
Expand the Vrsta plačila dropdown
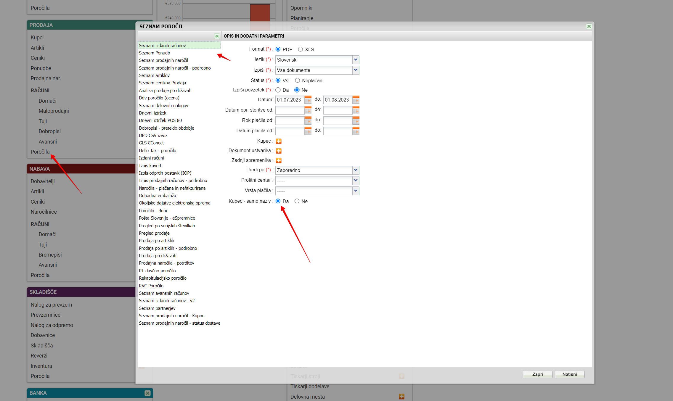coord(356,191)
